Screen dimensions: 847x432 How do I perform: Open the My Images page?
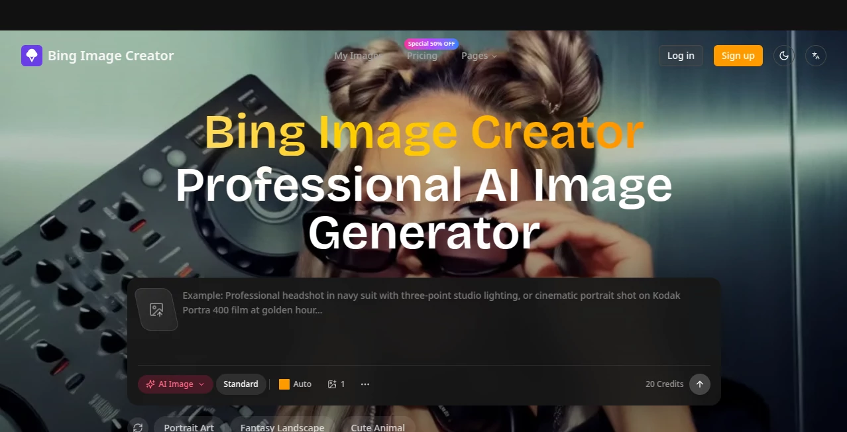[x=357, y=56]
